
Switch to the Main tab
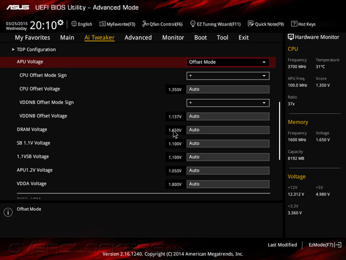tap(67, 37)
